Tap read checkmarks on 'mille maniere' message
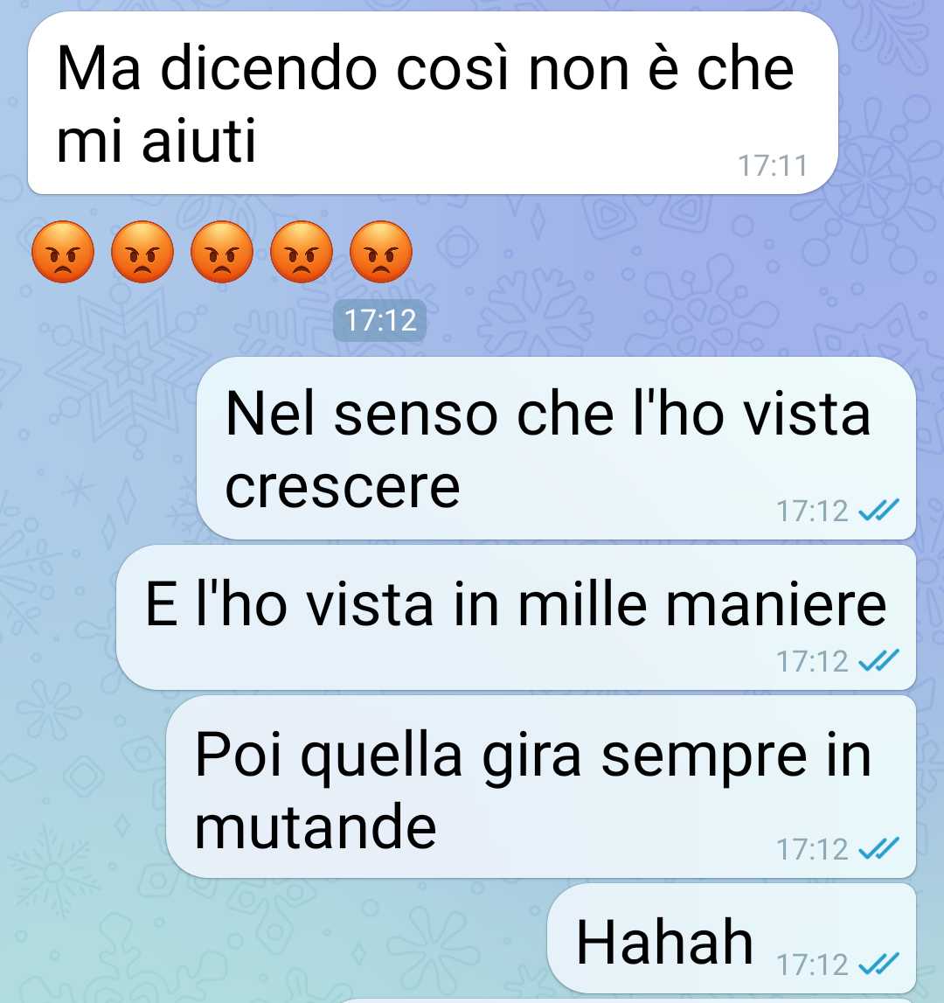Viewport: 944px width, 1003px height. (x=878, y=660)
